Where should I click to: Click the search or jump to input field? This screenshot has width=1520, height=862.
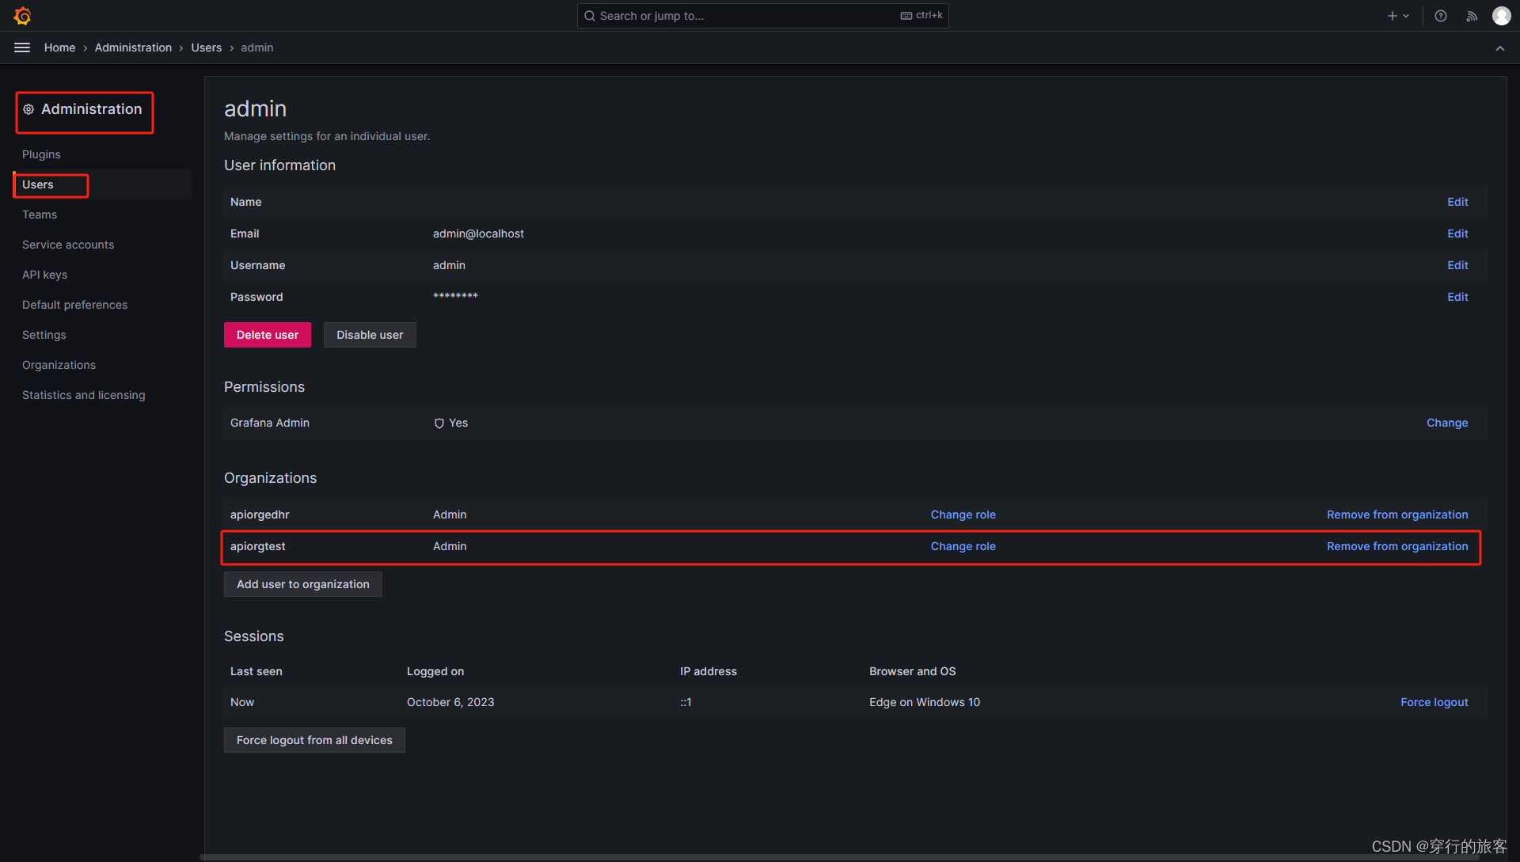click(x=760, y=15)
